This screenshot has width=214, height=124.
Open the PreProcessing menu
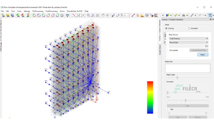pos(38,11)
